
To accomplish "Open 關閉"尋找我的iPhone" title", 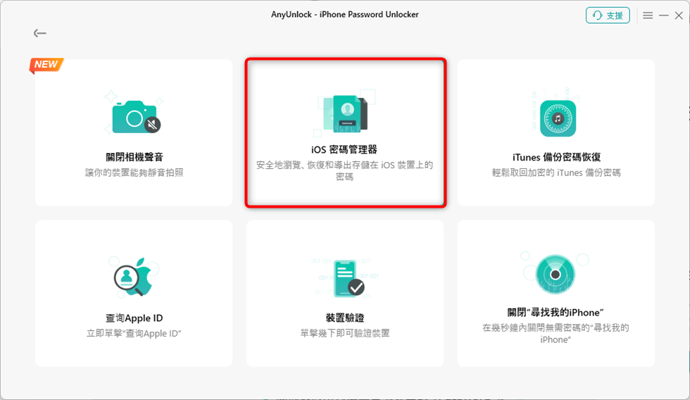I will pos(556,313).
